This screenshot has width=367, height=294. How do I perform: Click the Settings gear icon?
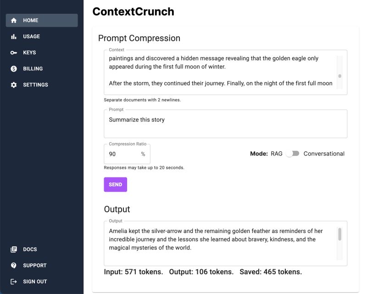14,85
